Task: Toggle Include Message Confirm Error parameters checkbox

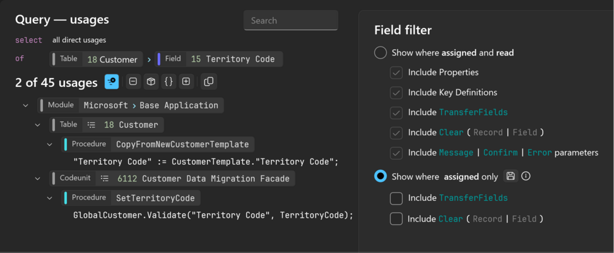Action: (396, 153)
